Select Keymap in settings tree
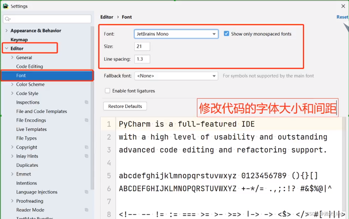 click(19, 40)
